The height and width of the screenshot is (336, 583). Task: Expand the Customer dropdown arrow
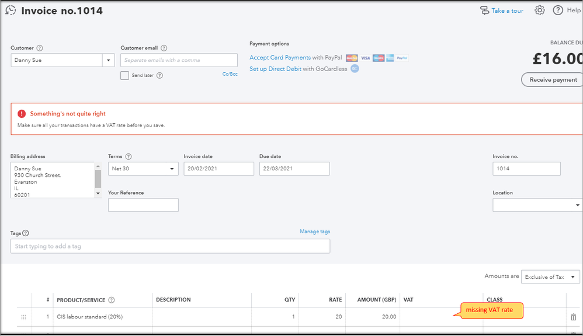click(x=108, y=60)
